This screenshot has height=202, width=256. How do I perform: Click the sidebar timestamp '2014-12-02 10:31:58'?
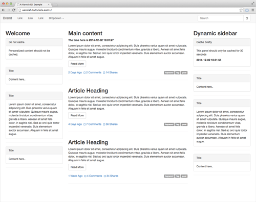(x=209, y=60)
